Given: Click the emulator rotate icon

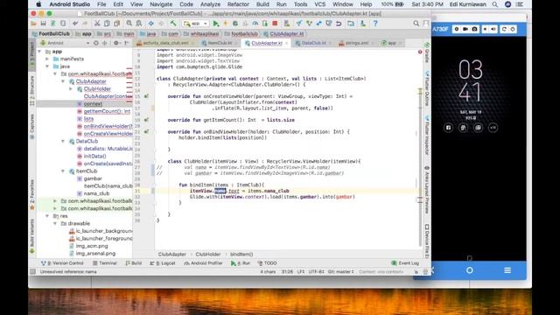Looking at the screenshot, I should click(x=504, y=29).
